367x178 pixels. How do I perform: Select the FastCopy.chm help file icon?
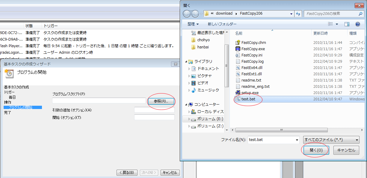click(238, 42)
